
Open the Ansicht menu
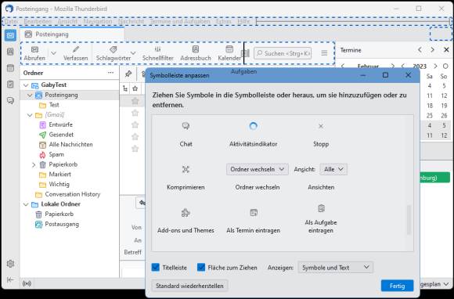pos(67,21)
